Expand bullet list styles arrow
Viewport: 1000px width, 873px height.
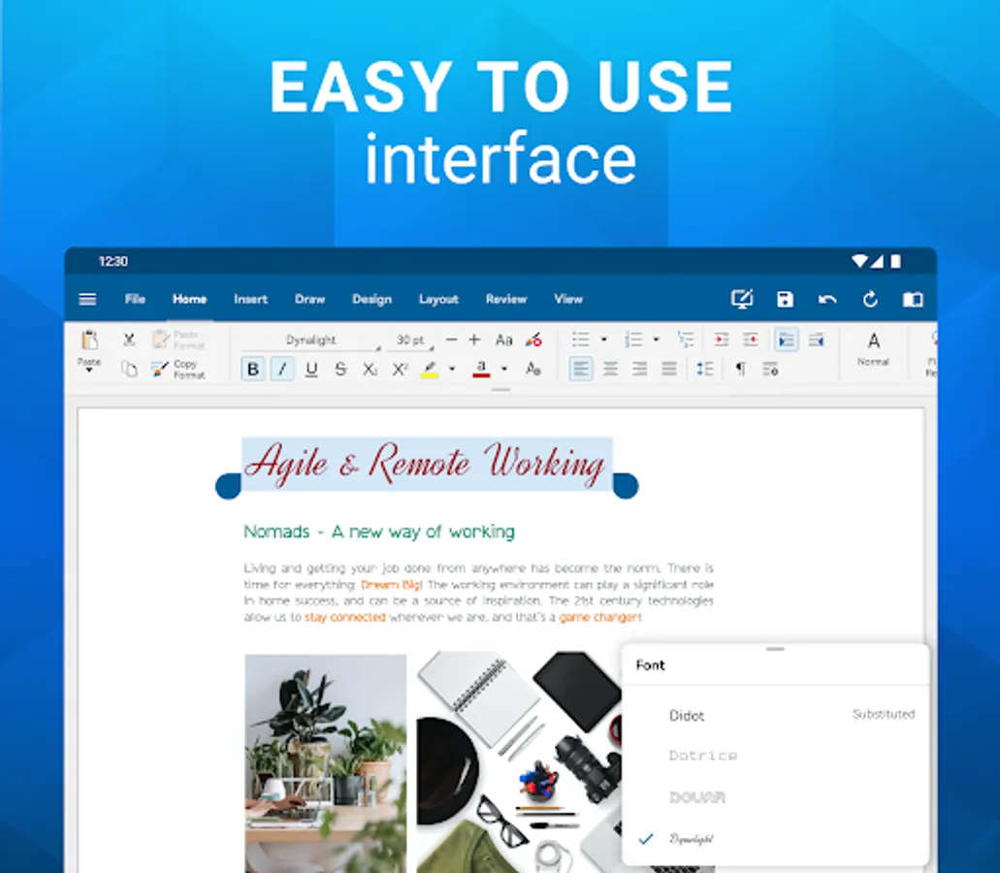604,339
